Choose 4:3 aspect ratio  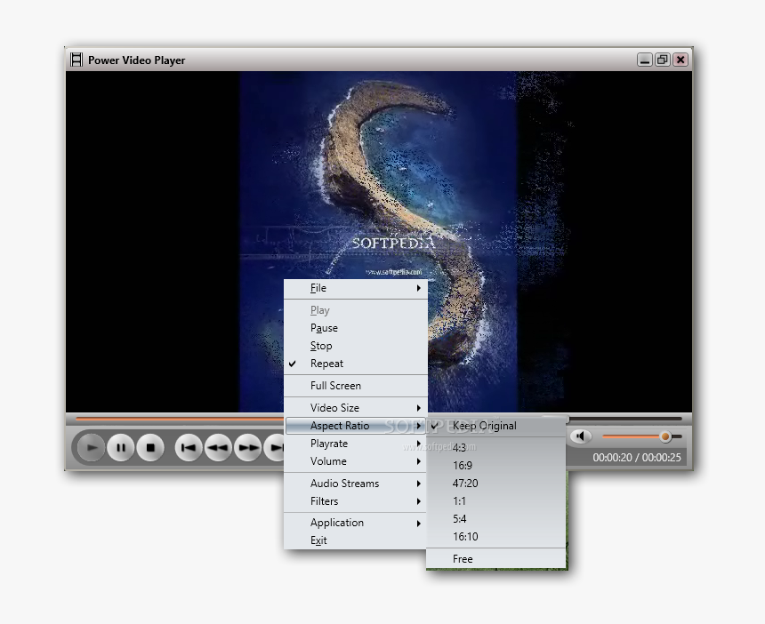(x=495, y=447)
